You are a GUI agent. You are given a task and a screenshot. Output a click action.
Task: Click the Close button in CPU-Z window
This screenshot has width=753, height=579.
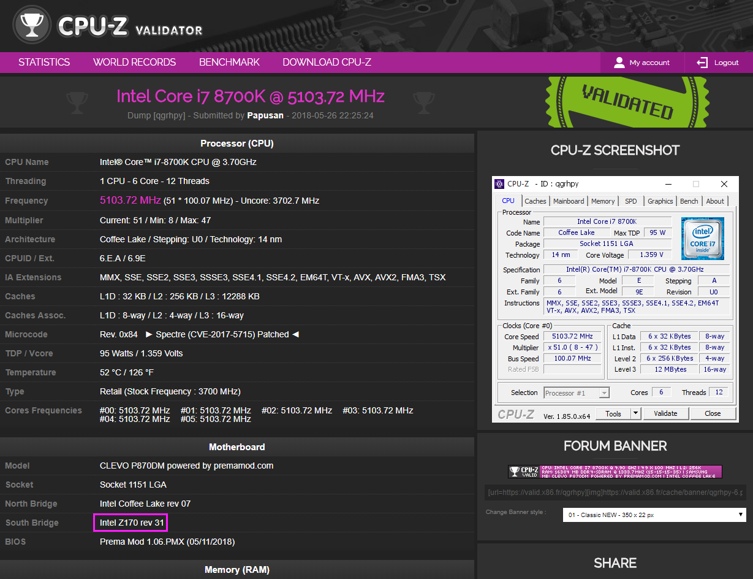click(713, 413)
